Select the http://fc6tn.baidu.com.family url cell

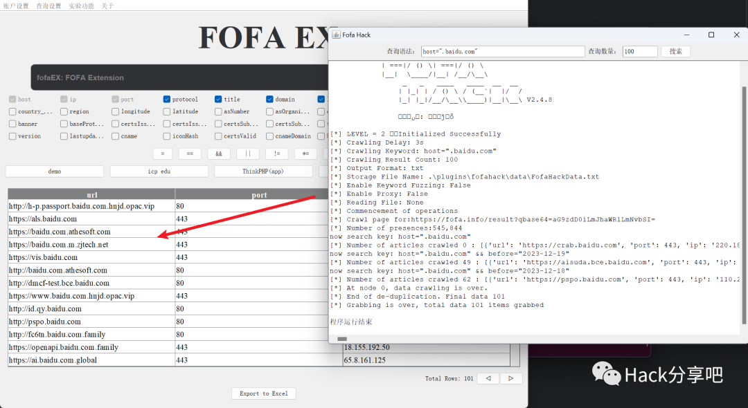click(x=91, y=335)
